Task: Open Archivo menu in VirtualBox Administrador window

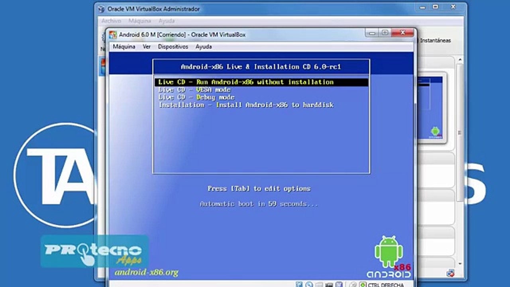Action: tap(111, 21)
